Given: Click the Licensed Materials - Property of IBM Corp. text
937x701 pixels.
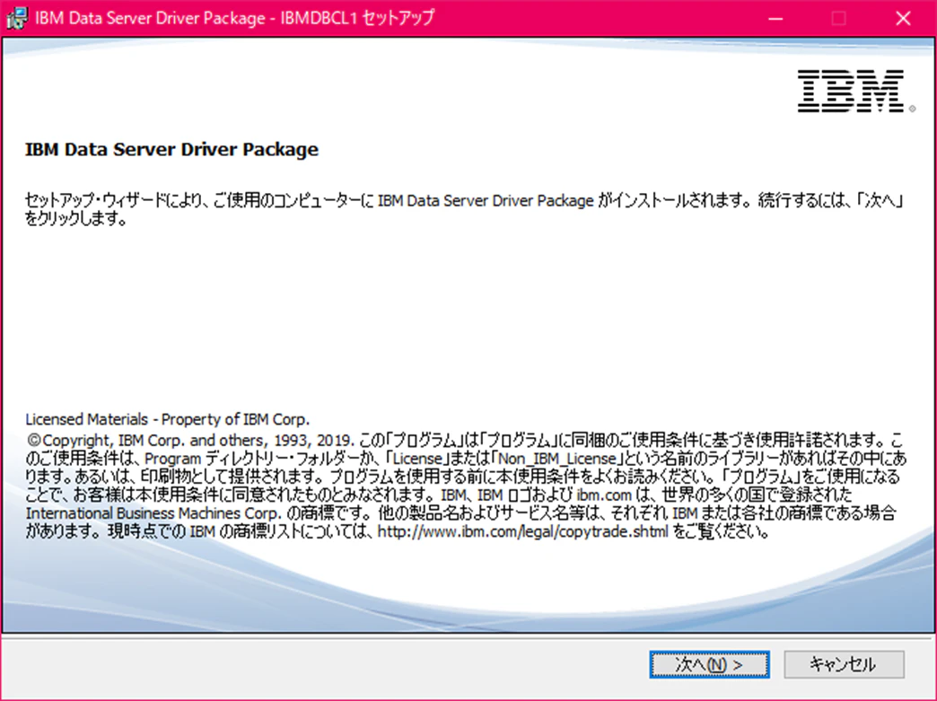Looking at the screenshot, I should pyautogui.click(x=167, y=419).
